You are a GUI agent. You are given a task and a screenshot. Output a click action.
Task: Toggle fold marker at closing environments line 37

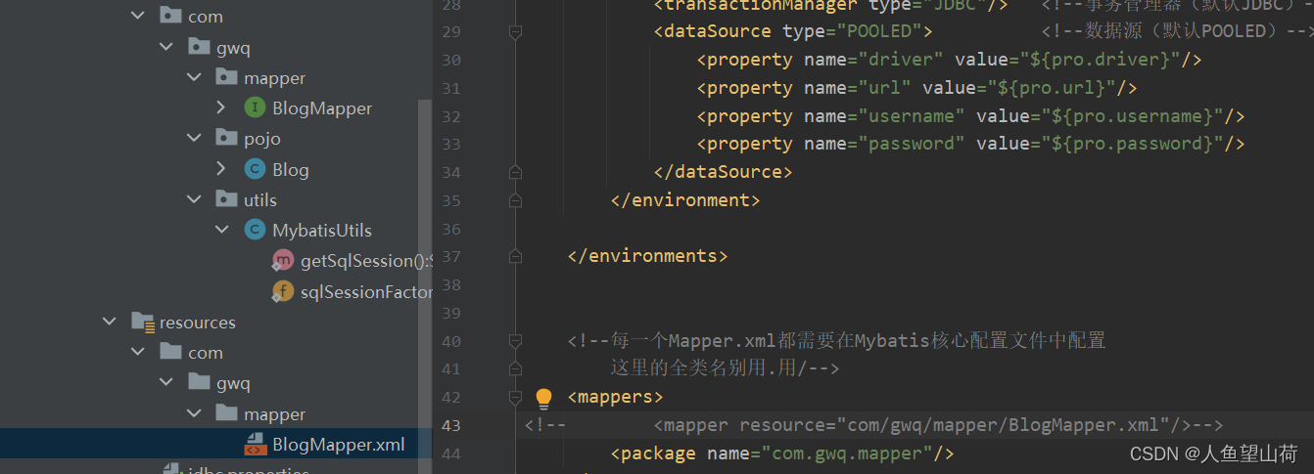(x=515, y=256)
